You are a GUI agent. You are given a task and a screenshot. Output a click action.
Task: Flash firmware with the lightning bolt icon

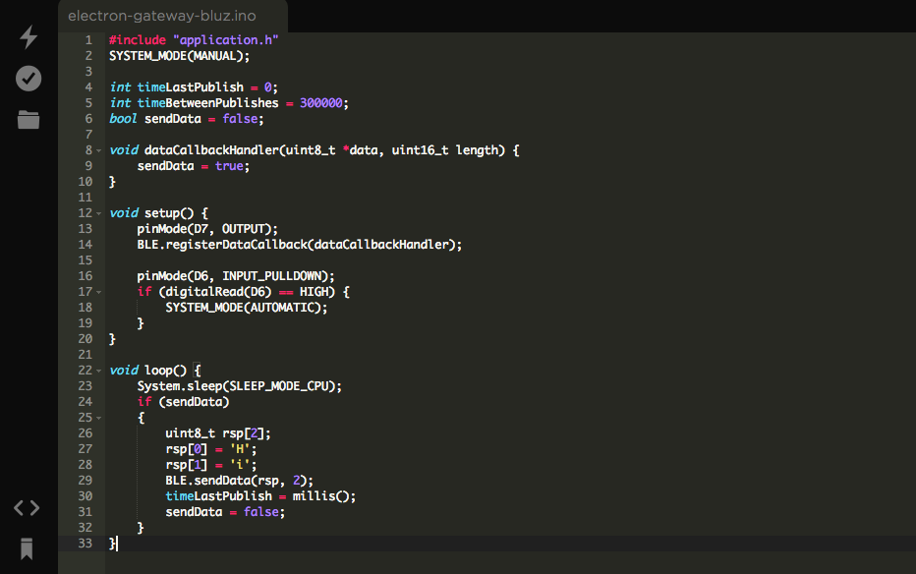coord(29,36)
